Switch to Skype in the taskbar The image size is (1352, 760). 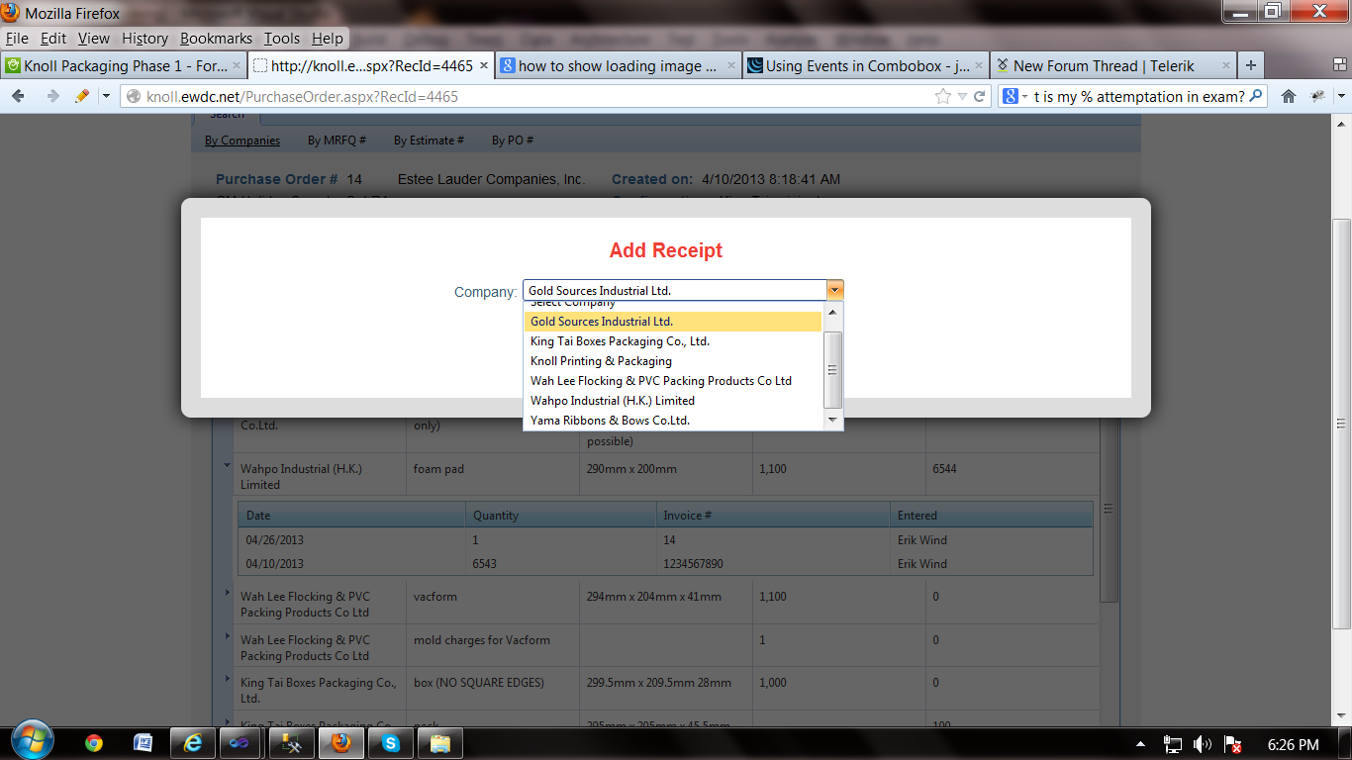[x=391, y=743]
